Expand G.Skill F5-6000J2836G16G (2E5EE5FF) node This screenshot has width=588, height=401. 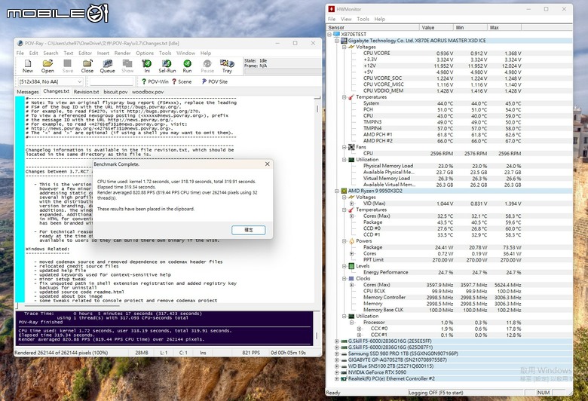click(337, 341)
